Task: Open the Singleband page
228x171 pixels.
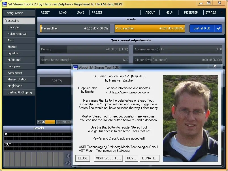Action: click(19, 86)
